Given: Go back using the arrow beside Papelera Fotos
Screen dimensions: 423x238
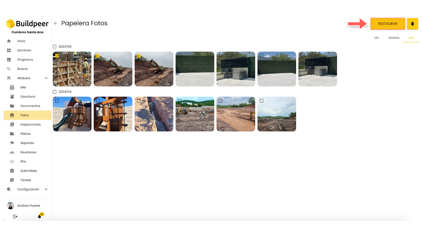Looking at the screenshot, I should (x=56, y=23).
